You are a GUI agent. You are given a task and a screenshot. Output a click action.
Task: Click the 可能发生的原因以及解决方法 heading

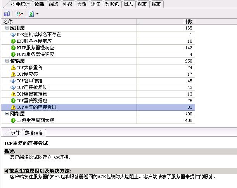(38, 171)
